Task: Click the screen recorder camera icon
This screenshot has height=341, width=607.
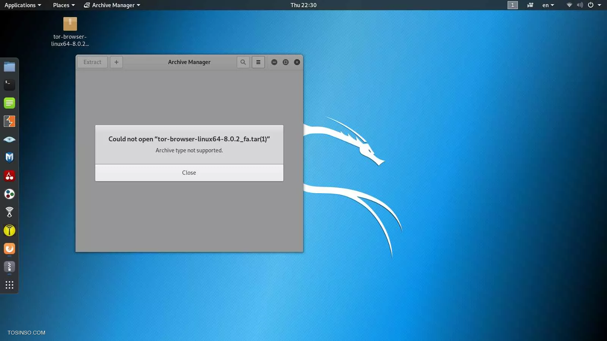Action: pos(530,5)
